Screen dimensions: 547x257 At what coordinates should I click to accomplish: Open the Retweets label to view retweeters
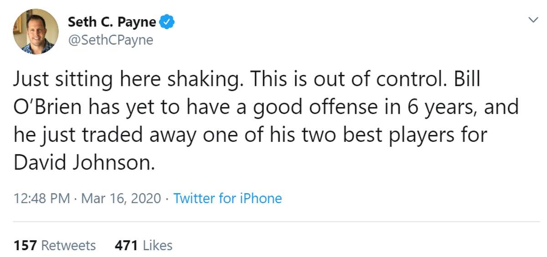pos(68,245)
